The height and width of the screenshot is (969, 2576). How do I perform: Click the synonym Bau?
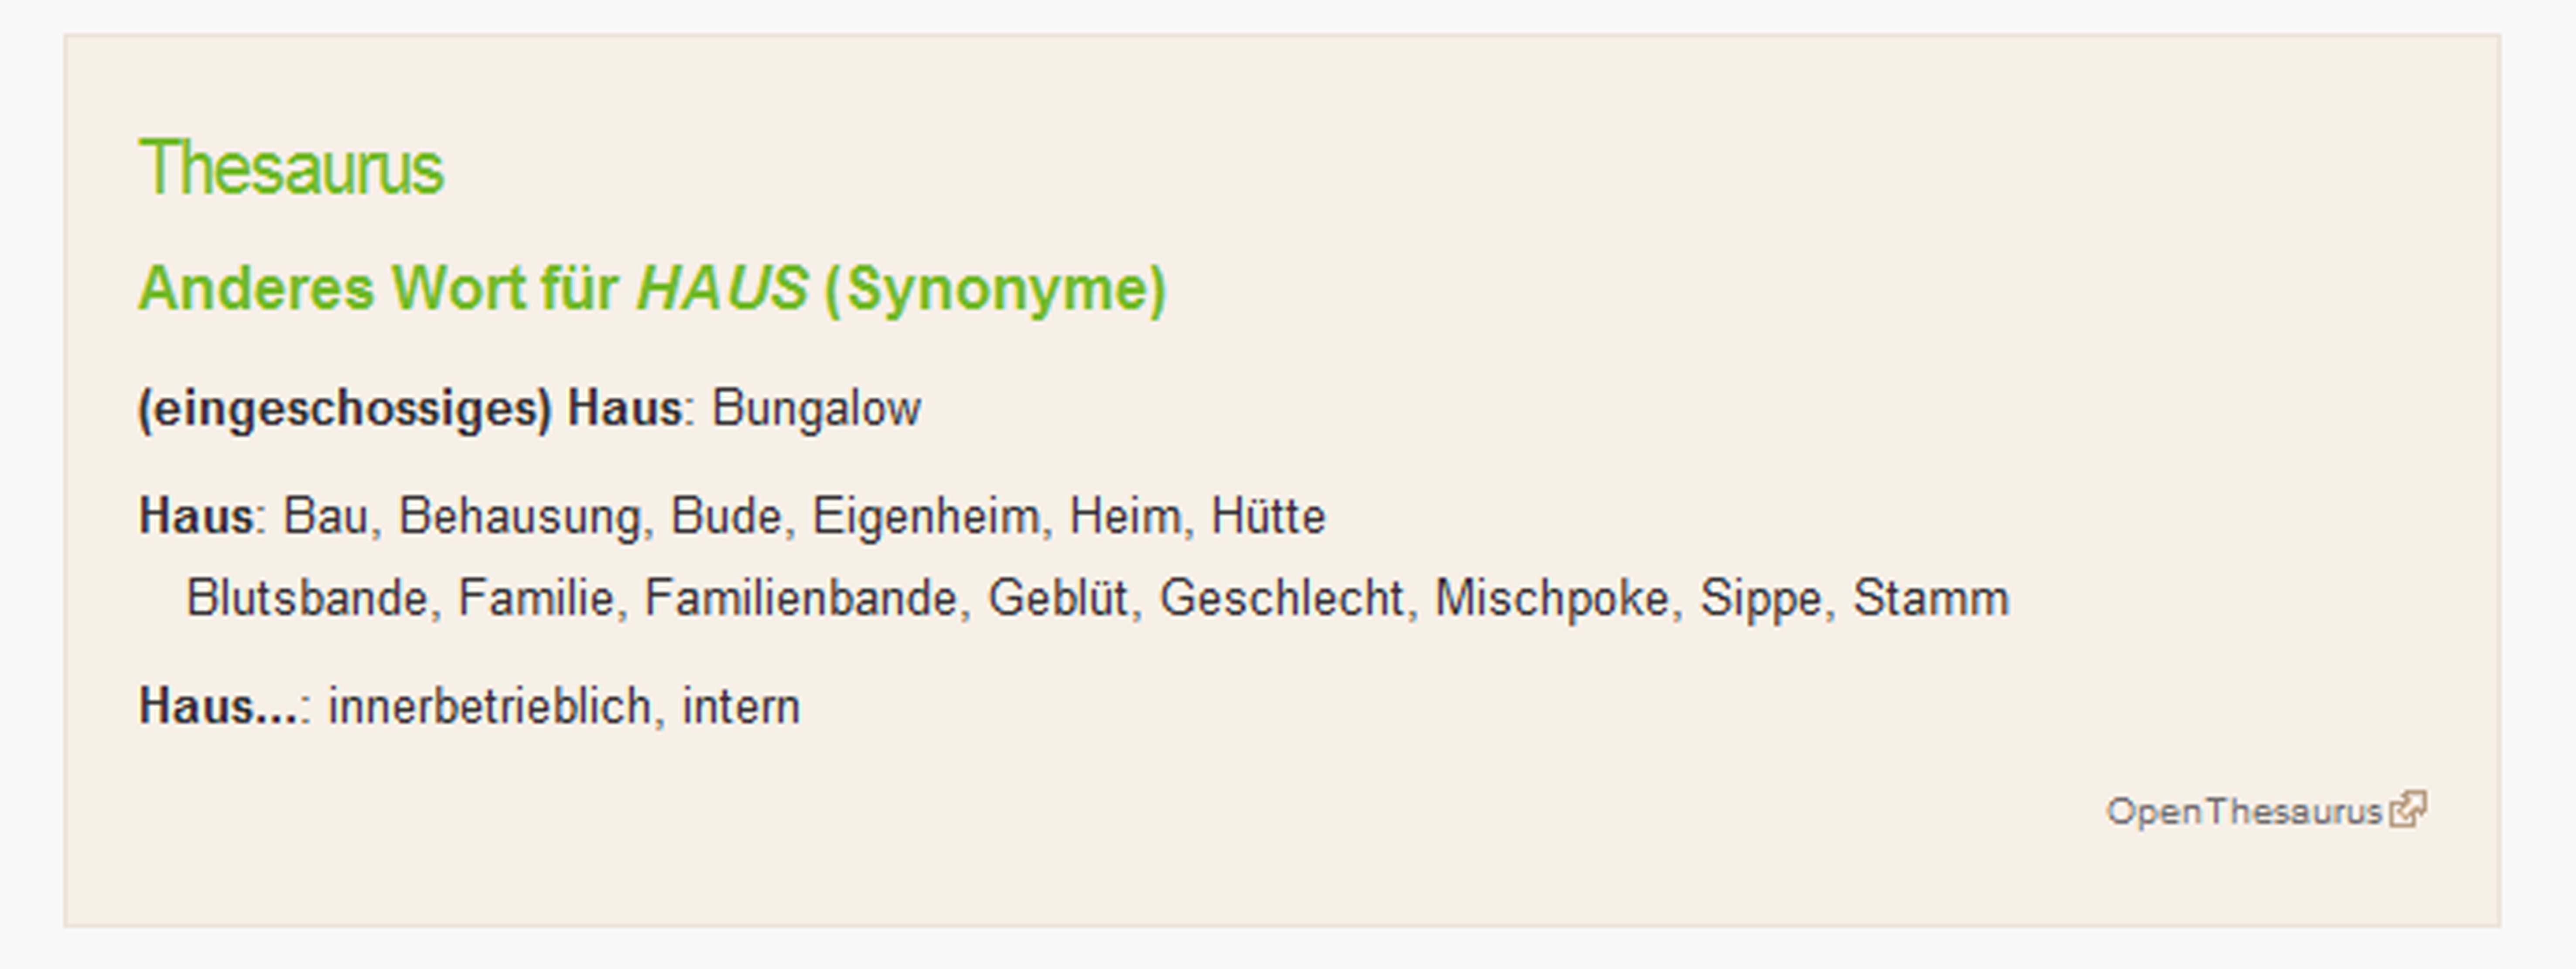coord(325,516)
